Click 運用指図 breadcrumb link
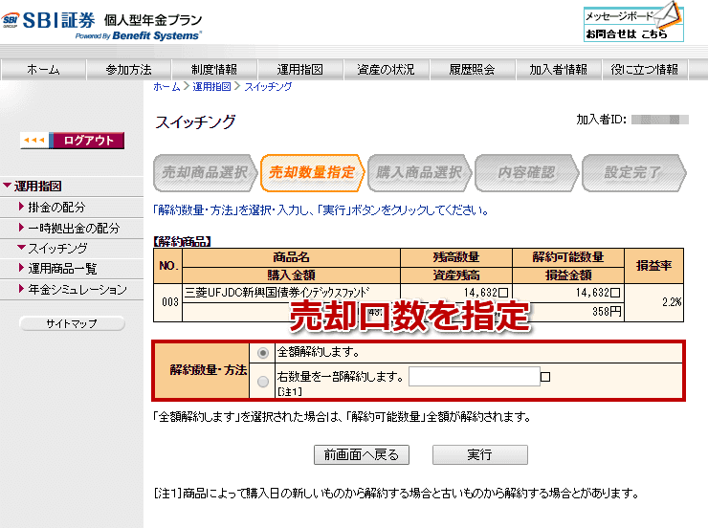The image size is (708, 528). pos(211,87)
